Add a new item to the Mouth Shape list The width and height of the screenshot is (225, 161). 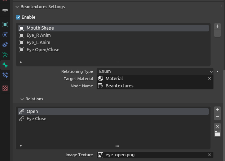pos(217,26)
